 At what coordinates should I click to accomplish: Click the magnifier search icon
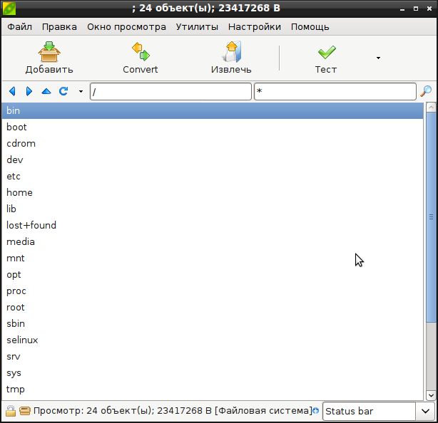tap(426, 91)
